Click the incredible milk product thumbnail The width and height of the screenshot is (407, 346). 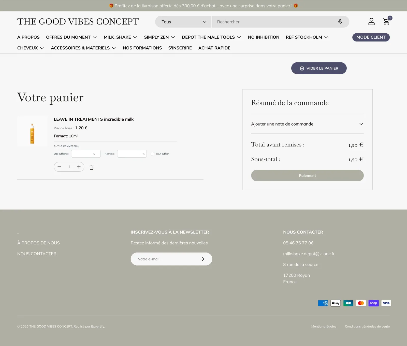pyautogui.click(x=32, y=131)
